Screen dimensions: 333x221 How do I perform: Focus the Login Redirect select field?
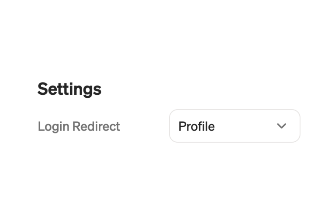(235, 126)
